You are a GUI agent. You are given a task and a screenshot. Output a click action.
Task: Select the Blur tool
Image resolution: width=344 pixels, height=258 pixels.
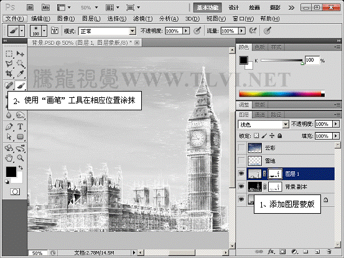point(9,115)
